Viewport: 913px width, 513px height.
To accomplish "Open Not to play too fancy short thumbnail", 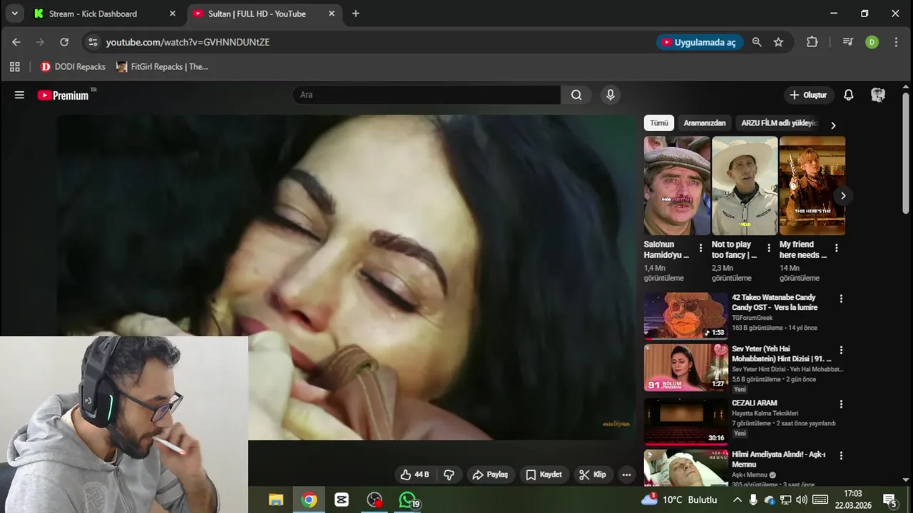I will [x=745, y=186].
